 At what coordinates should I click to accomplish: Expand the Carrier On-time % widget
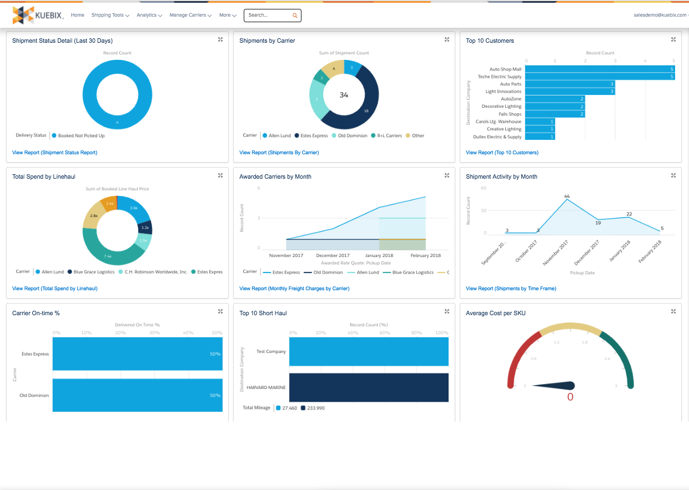pyautogui.click(x=220, y=311)
